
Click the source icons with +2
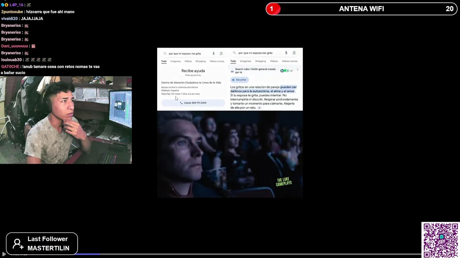(x=286, y=71)
